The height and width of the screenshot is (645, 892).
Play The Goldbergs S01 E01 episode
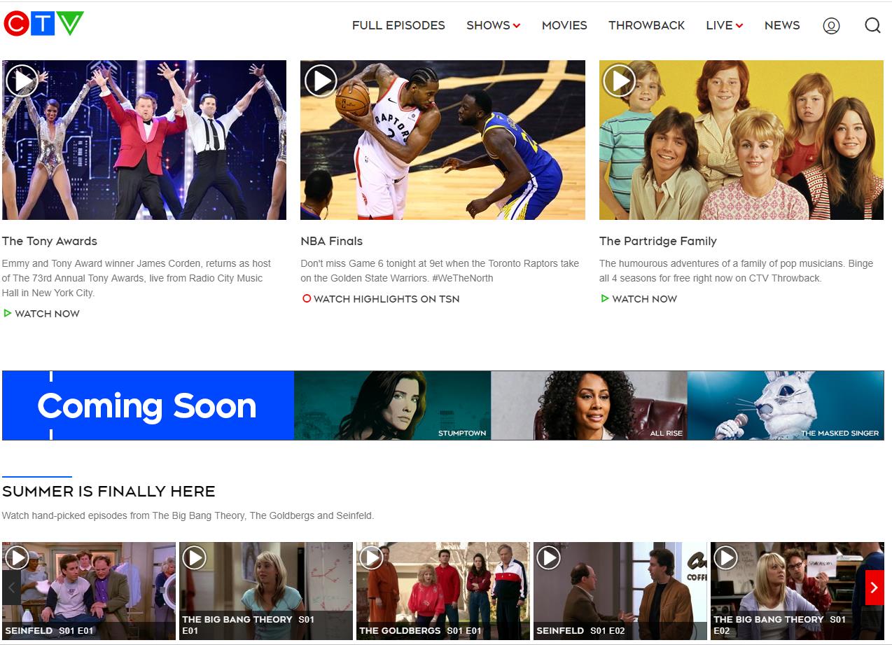[x=443, y=591]
